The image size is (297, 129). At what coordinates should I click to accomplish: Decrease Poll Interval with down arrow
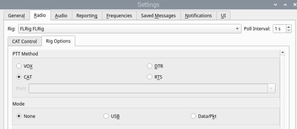click(x=289, y=31)
